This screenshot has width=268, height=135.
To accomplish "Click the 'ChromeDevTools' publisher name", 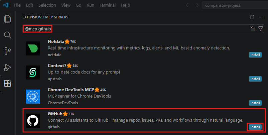I will [63, 103].
